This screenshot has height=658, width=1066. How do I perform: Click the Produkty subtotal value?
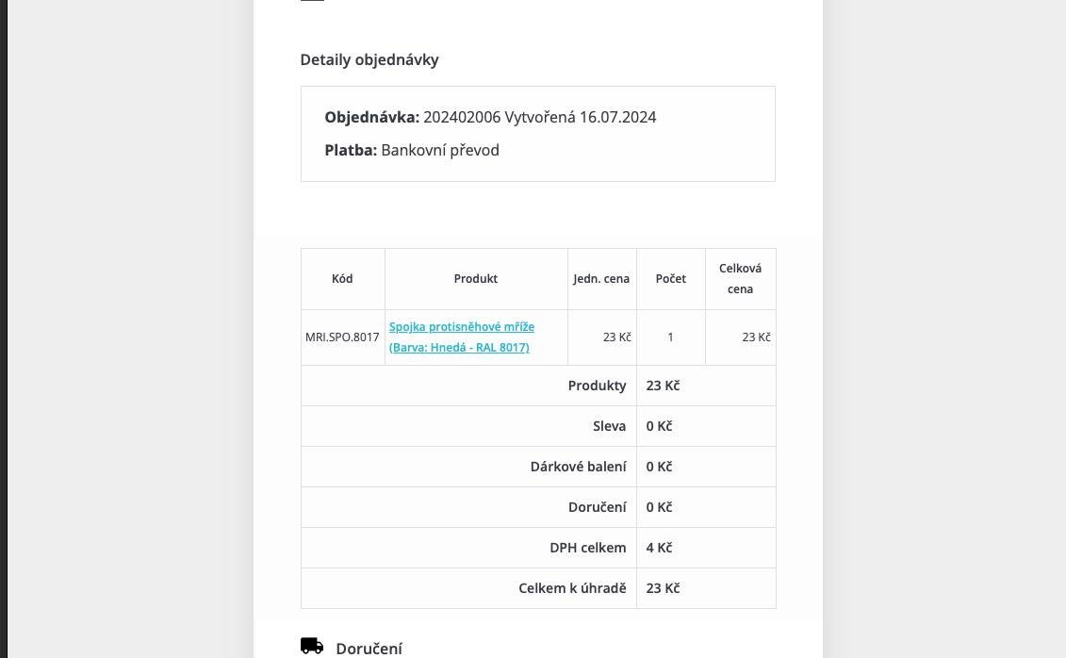tap(663, 386)
